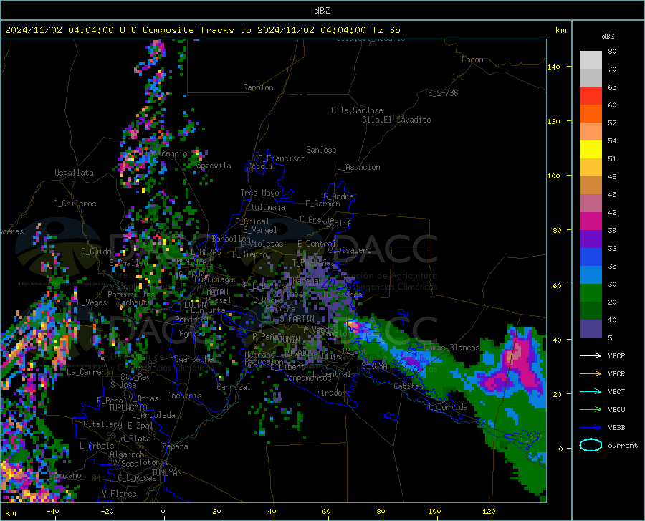Click the Capdevila map label
Screen dimensions: 645x521
point(211,166)
